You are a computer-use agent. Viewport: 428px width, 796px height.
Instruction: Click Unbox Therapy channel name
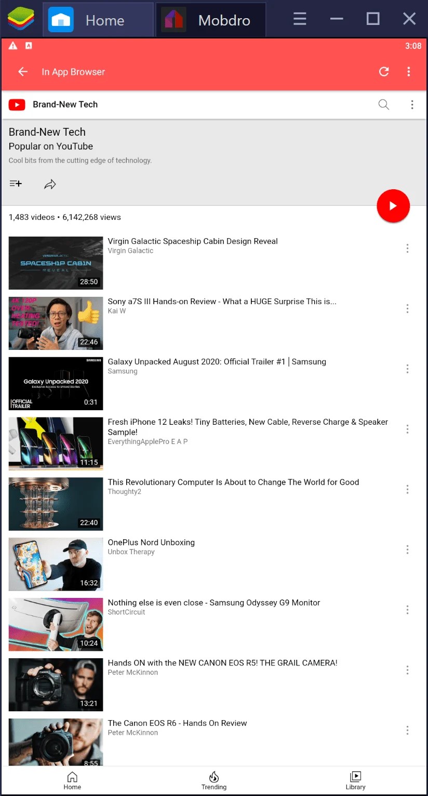pyautogui.click(x=131, y=552)
